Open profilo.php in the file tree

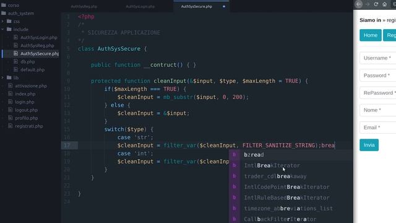click(x=26, y=118)
